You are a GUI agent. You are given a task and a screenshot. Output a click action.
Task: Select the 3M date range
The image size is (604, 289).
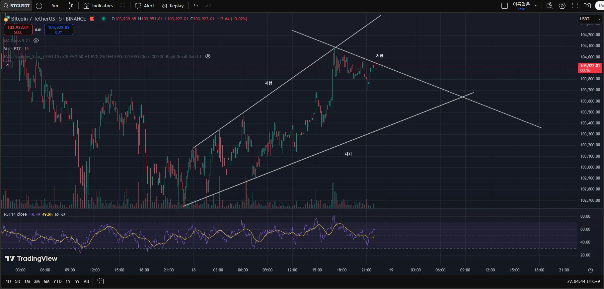(37, 281)
